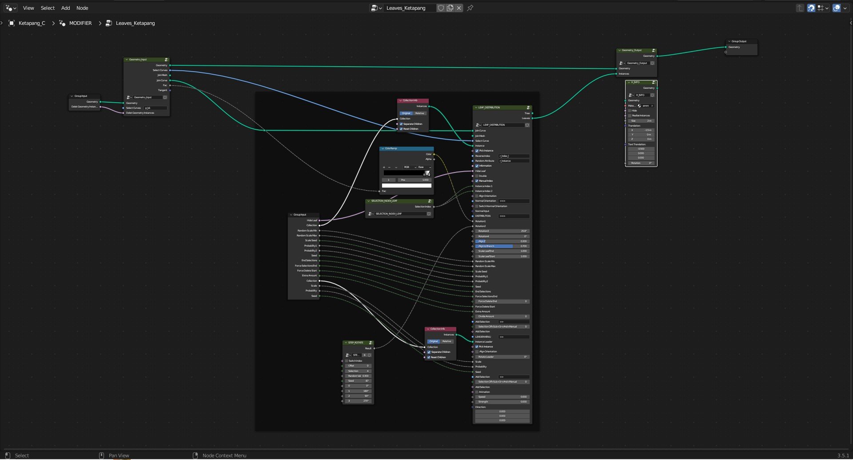
Task: Toggle the snapping magnet icon
Action: click(811, 8)
